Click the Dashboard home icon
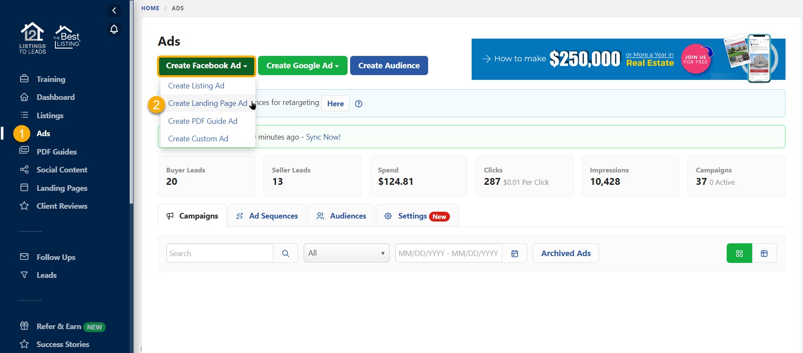This screenshot has height=353, width=803. coord(24,97)
